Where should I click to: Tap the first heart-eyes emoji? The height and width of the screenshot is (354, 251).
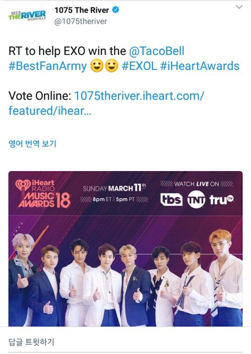pyautogui.click(x=97, y=66)
